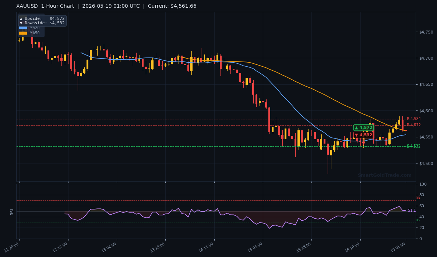Click the RSI axis 100 label
Viewport: 437px width, 257px height.
423,184
